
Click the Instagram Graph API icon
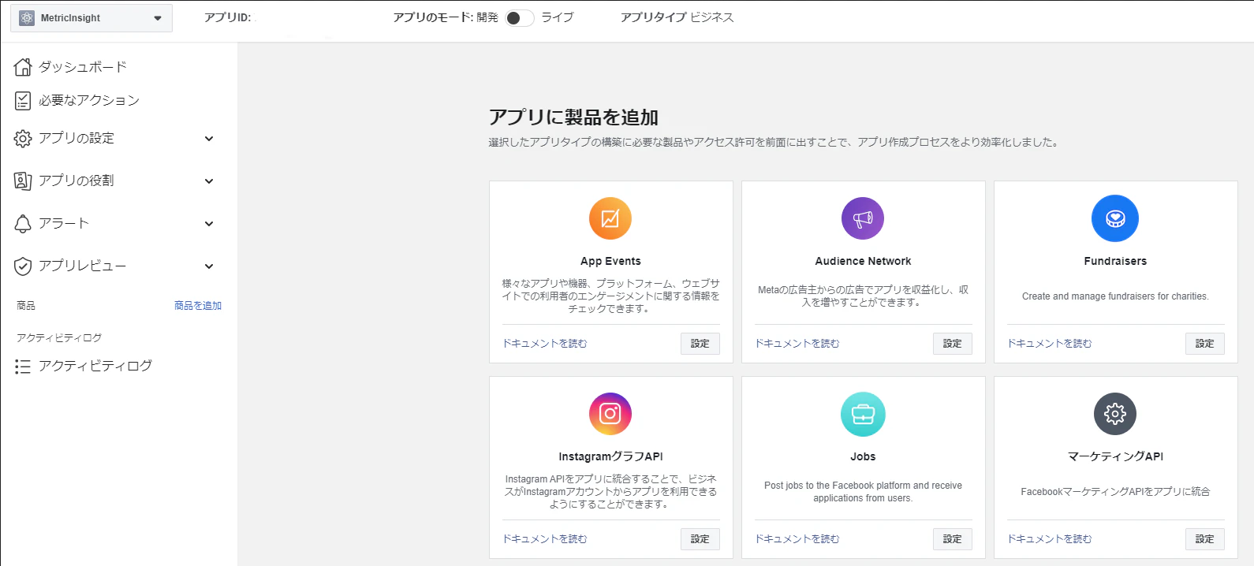point(610,414)
